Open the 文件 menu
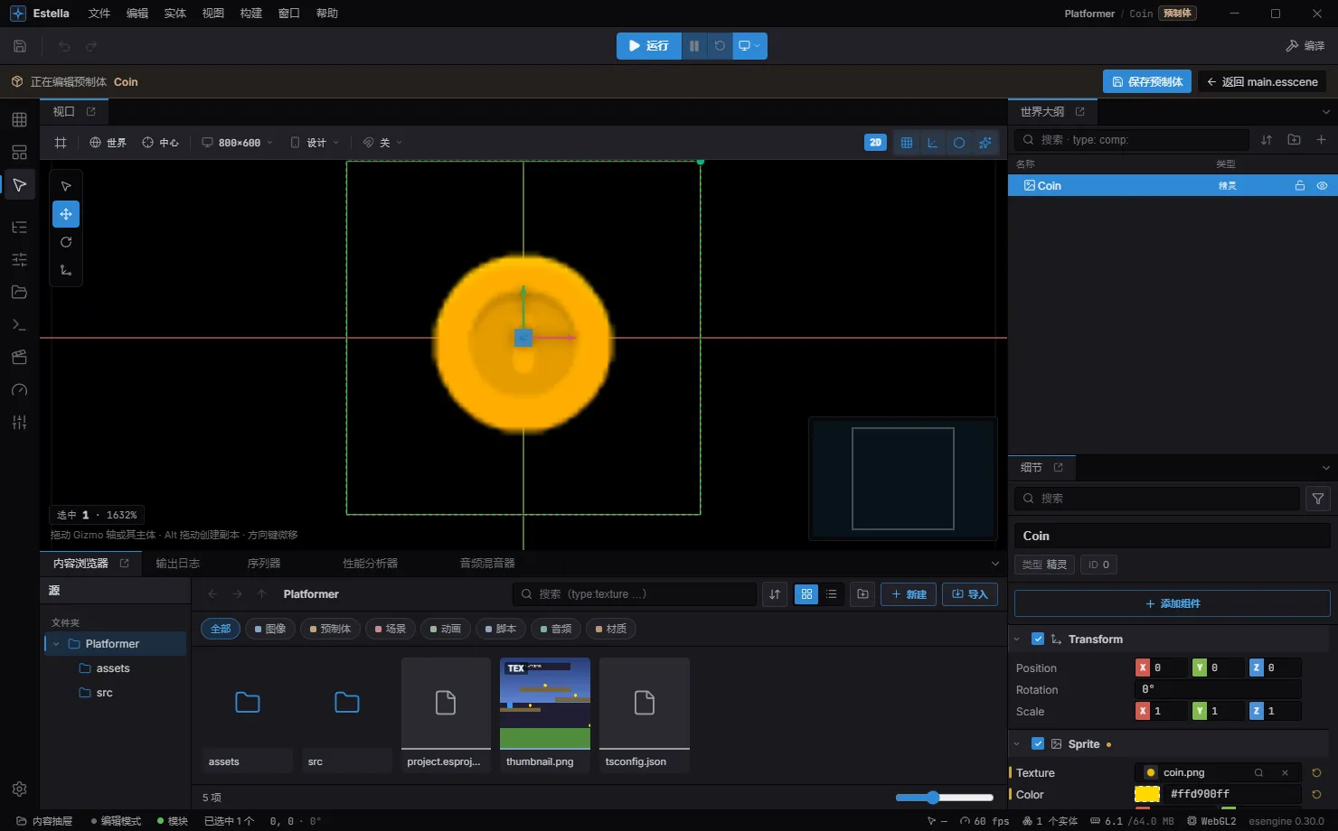Image resolution: width=1338 pixels, height=831 pixels. tap(99, 14)
